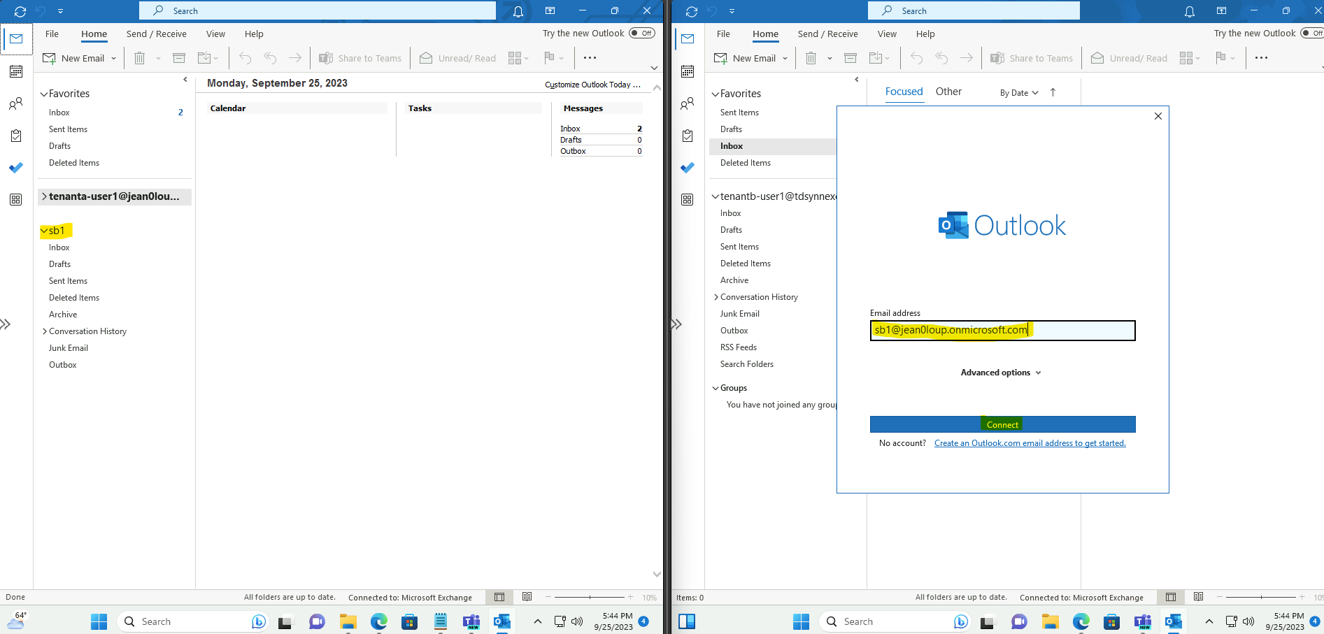This screenshot has width=1324, height=634.
Task: Select Focused tab in right Outlook
Action: point(904,92)
